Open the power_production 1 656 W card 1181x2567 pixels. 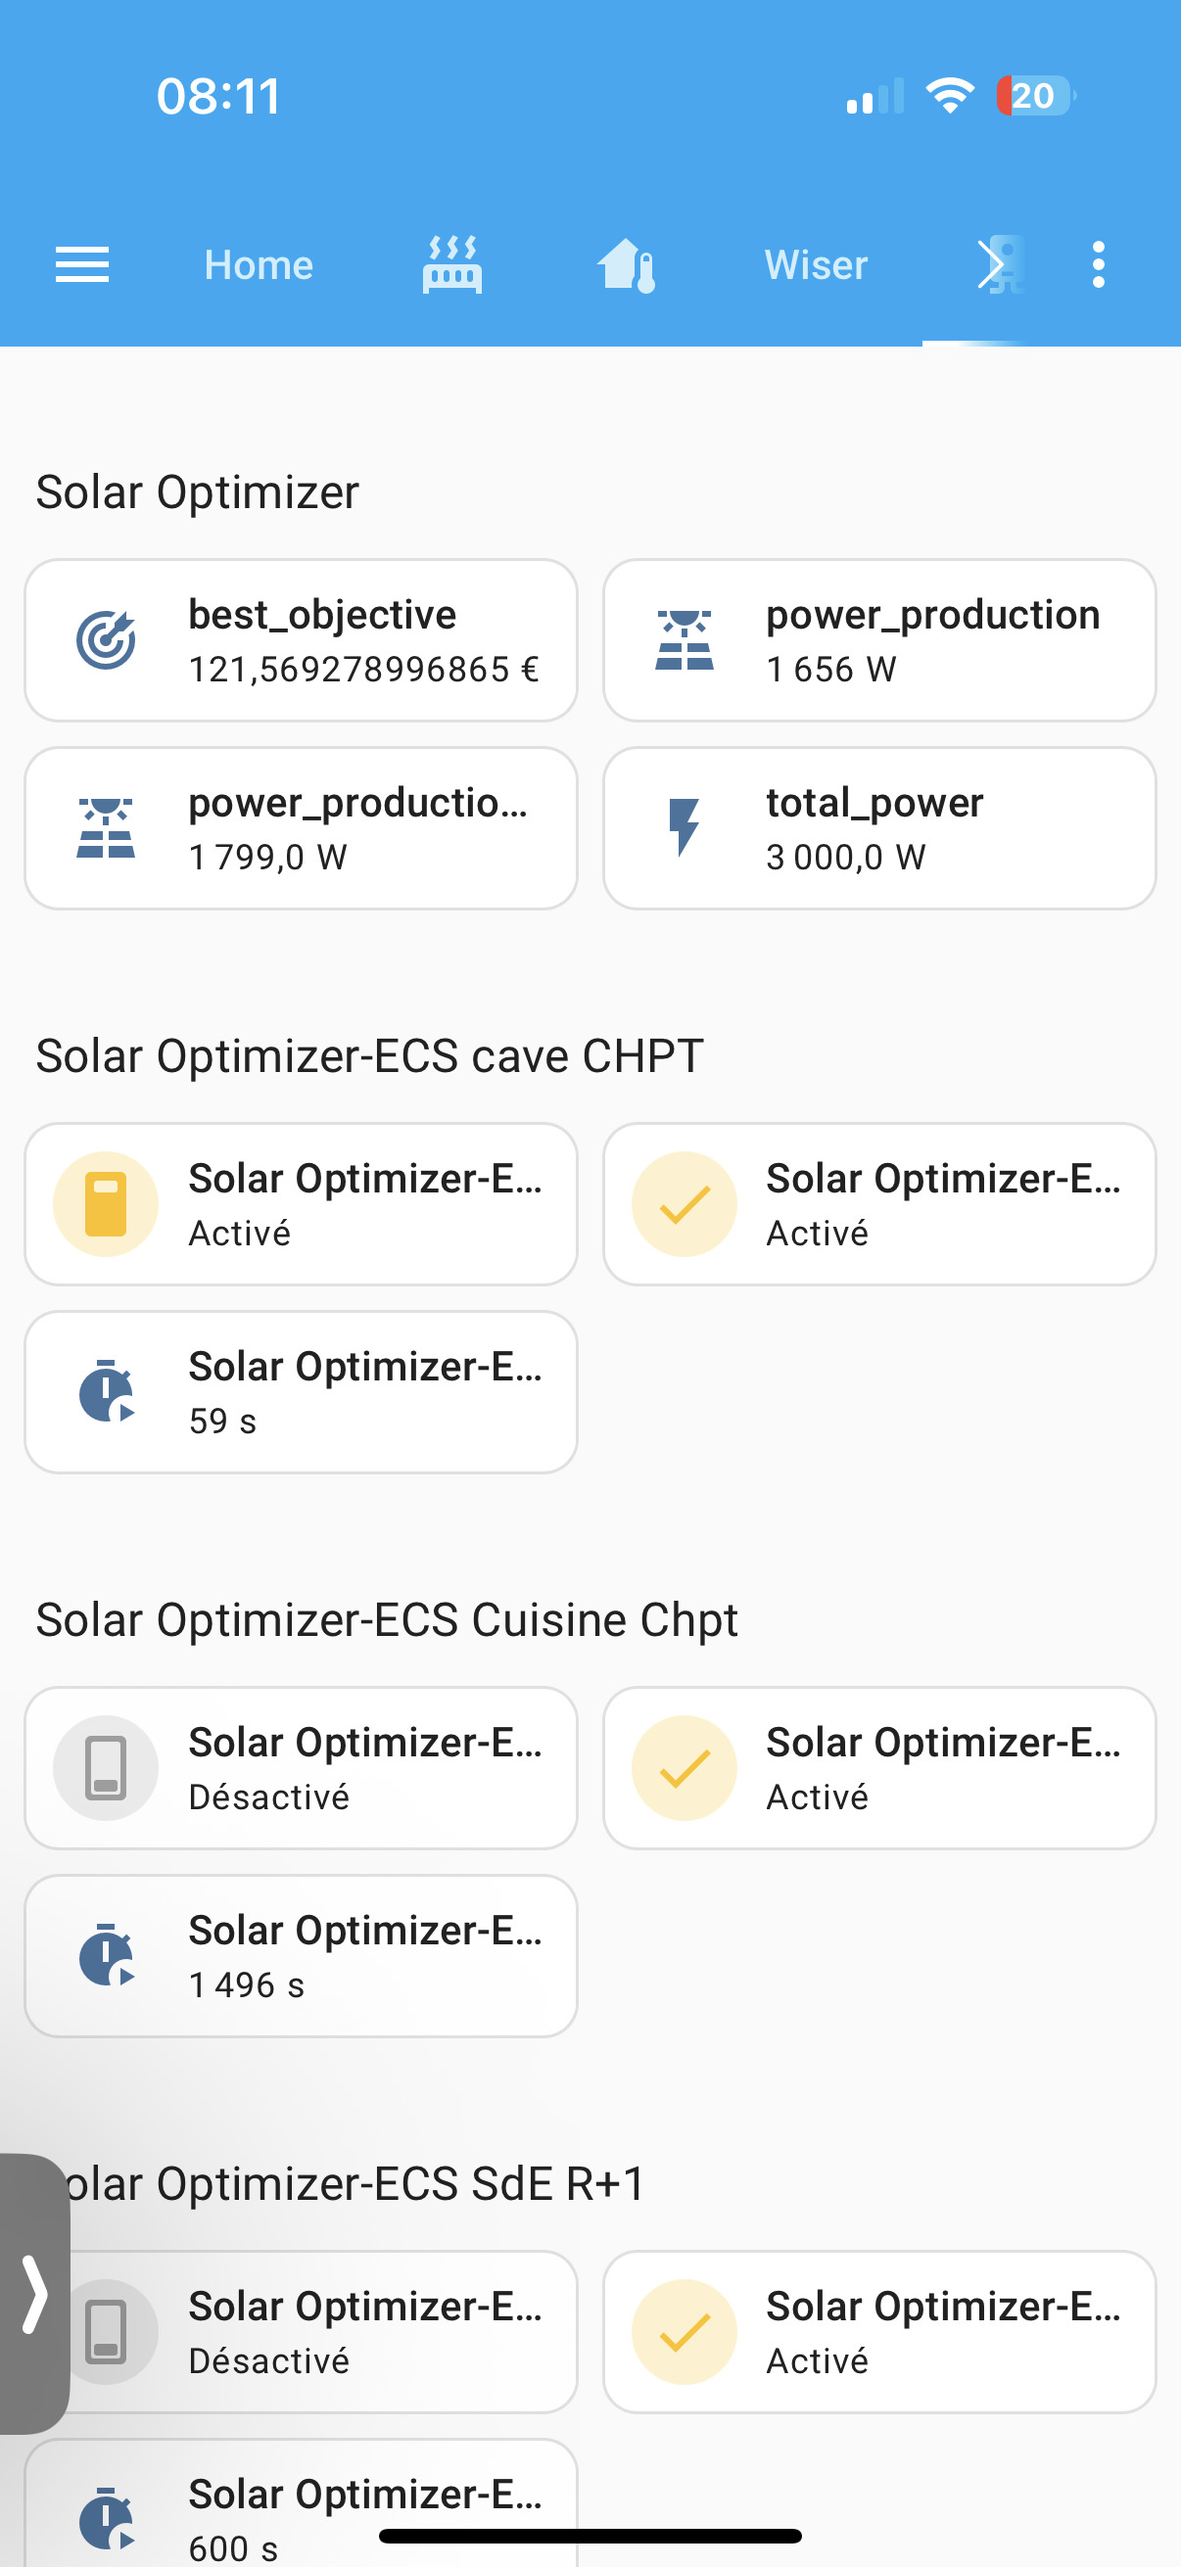878,640
